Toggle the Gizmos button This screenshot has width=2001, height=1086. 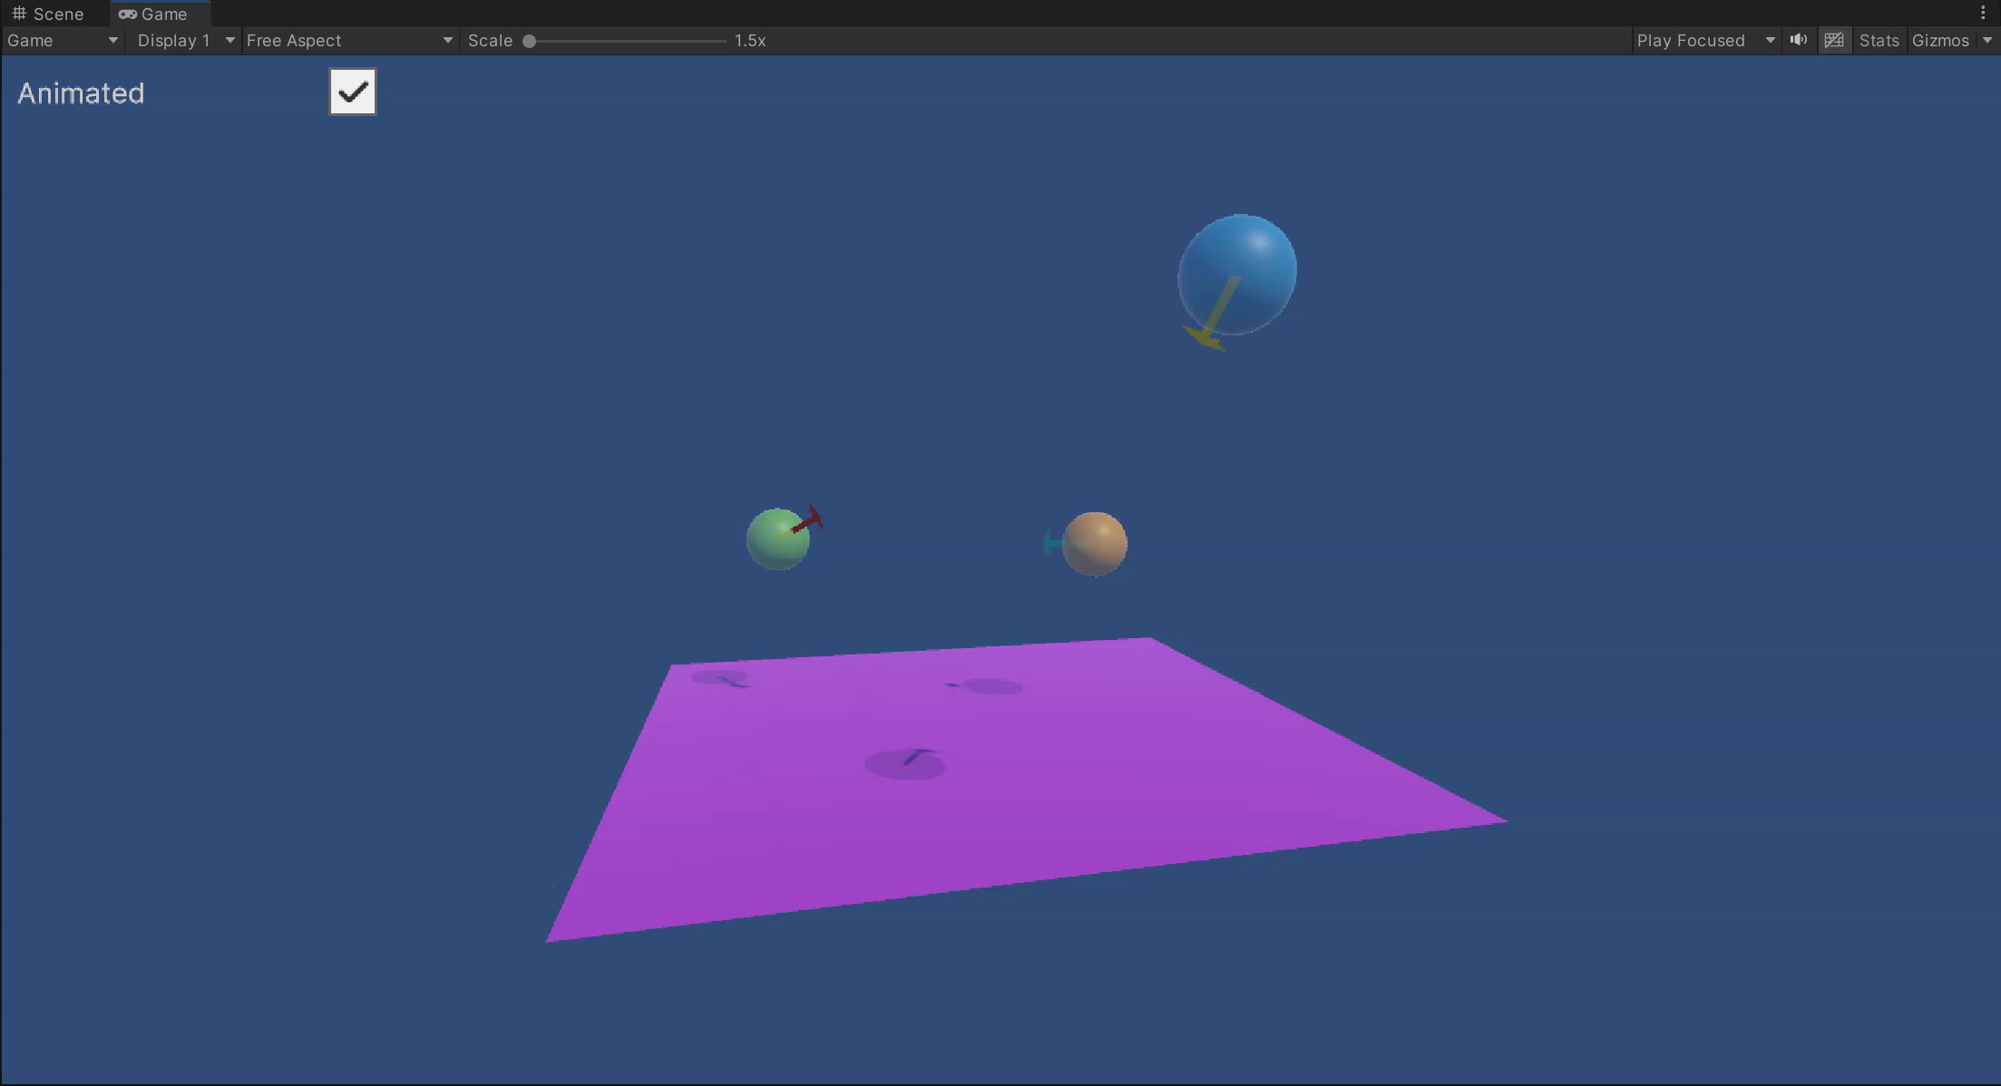tap(1940, 41)
